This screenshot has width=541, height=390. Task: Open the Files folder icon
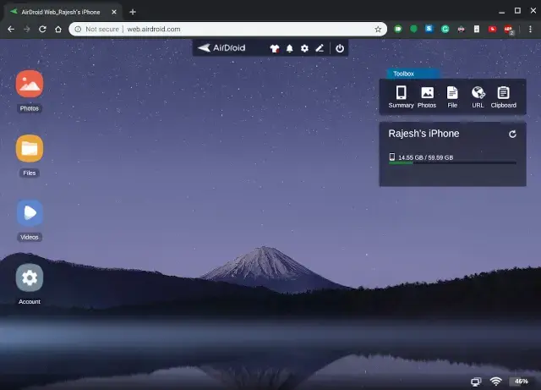point(30,148)
